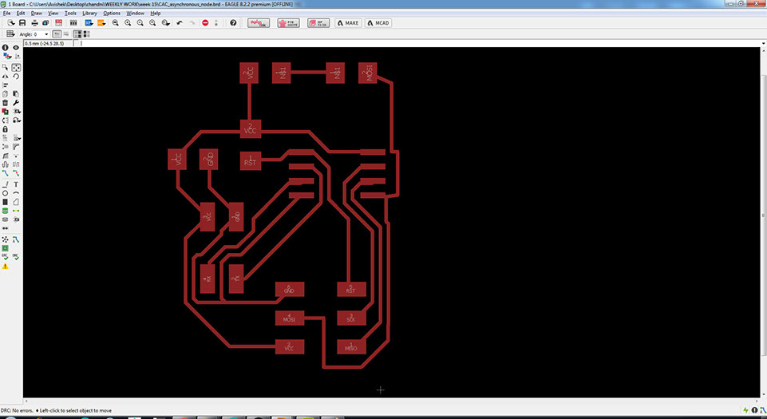Run the Ratsnest tool

[5, 239]
